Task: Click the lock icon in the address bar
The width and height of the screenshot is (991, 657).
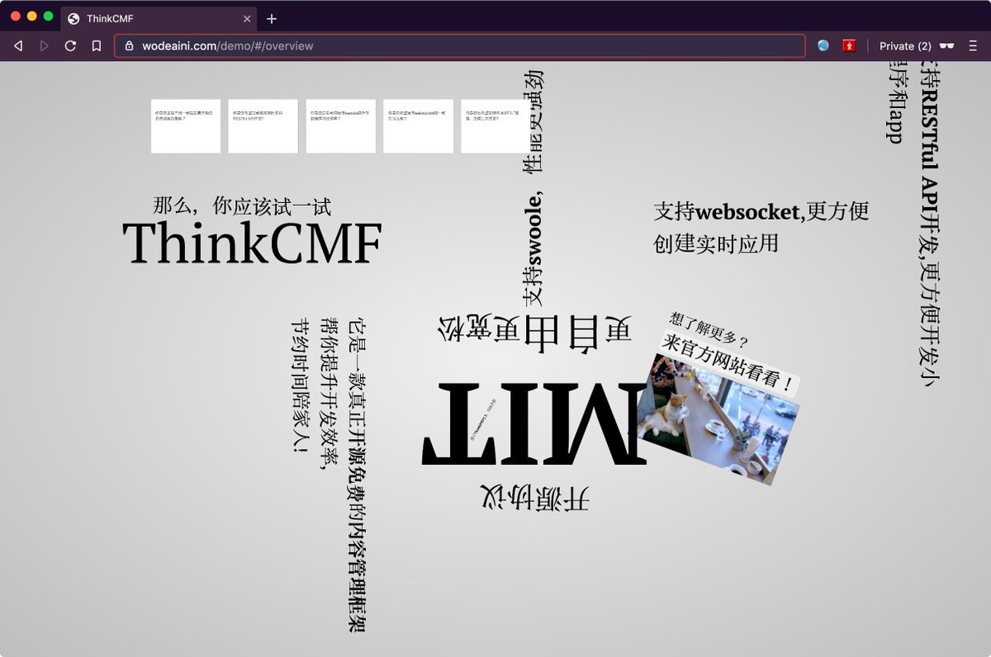Action: [x=130, y=46]
